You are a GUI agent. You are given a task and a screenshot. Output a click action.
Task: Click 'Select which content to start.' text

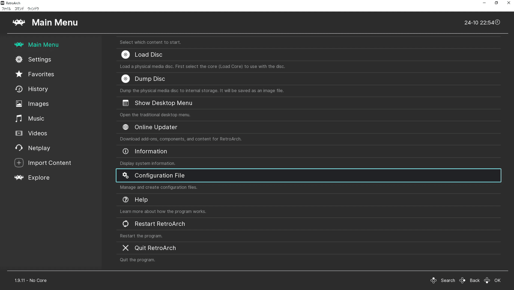pyautogui.click(x=150, y=42)
